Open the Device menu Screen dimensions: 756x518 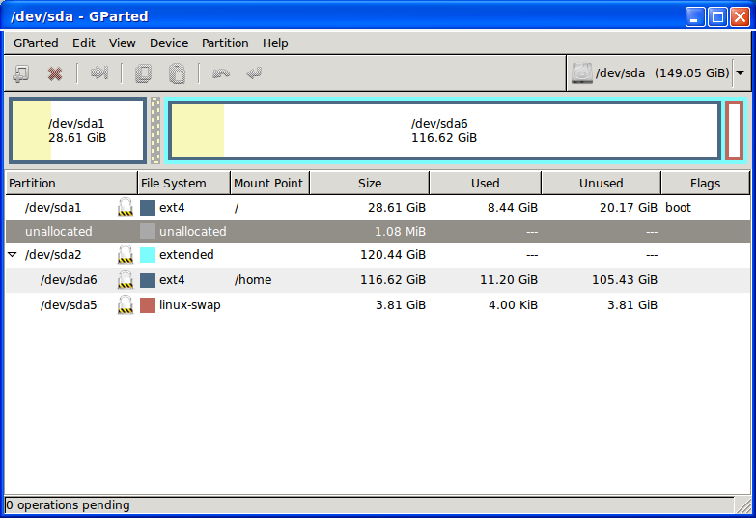click(169, 43)
